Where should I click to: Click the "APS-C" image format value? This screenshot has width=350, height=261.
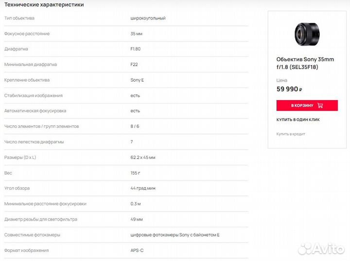click(x=138, y=250)
